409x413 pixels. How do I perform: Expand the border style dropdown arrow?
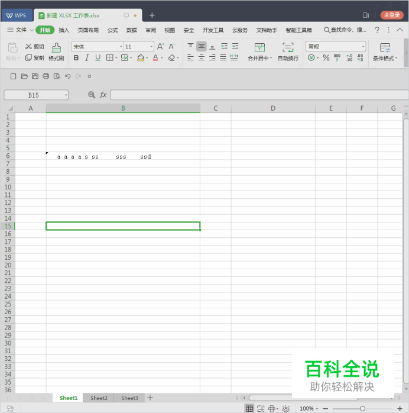[x=116, y=58]
